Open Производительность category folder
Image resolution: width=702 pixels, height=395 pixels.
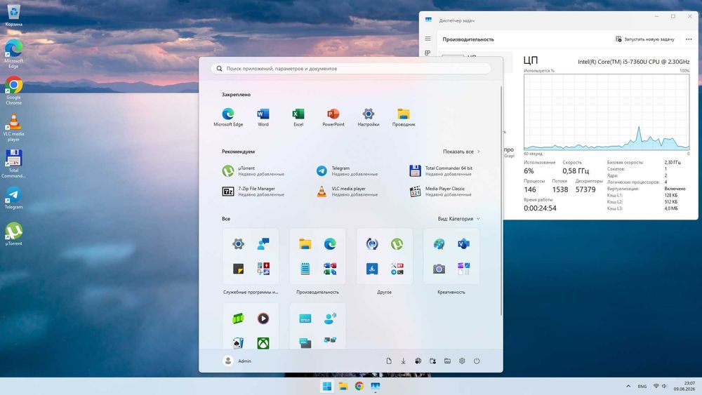[317, 256]
